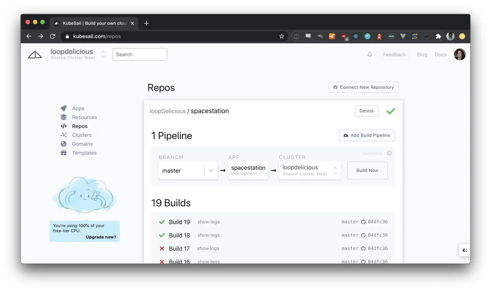Expand the collapsed side panel chevron
This screenshot has height=291, width=491.
(x=465, y=250)
